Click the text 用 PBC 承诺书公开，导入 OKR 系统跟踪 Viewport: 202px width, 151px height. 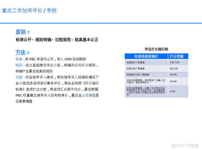pos(56,59)
